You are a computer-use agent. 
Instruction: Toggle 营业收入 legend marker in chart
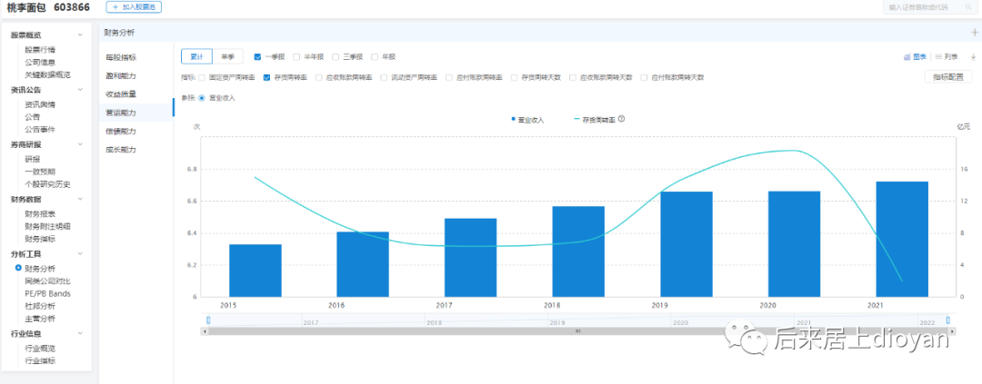514,119
